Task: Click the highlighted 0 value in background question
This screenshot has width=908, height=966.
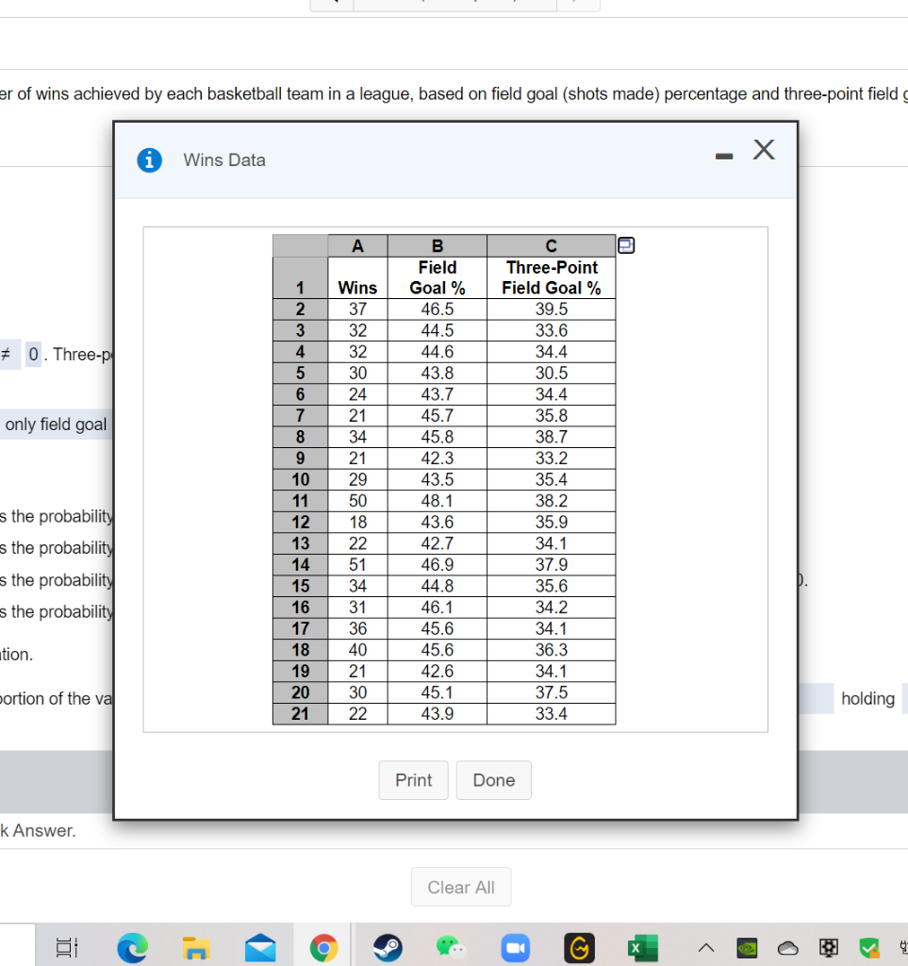Action: 33,355
